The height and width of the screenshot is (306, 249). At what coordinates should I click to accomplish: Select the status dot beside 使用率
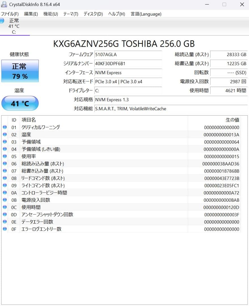point(5,156)
